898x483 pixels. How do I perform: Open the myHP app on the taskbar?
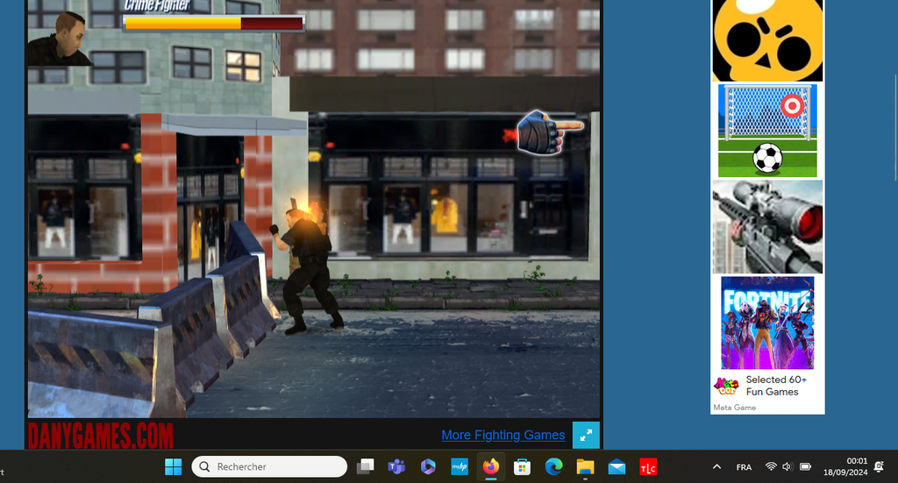pyautogui.click(x=460, y=467)
